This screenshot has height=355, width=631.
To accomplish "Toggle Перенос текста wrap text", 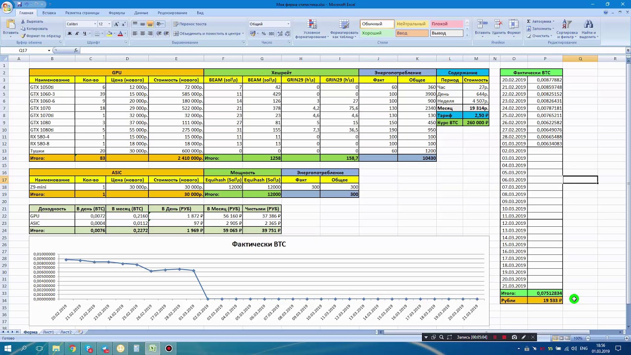I will [x=190, y=24].
